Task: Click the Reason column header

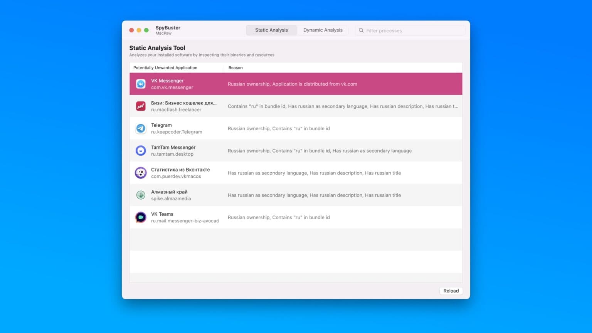Action: point(235,67)
